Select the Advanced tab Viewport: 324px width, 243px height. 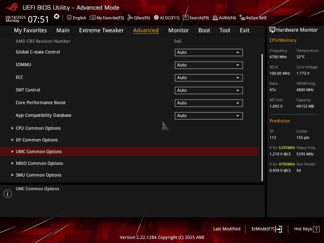(x=146, y=30)
